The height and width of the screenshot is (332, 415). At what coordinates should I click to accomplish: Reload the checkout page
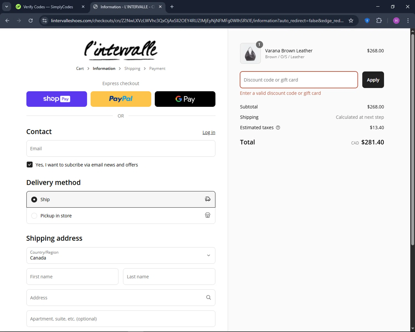31,20
